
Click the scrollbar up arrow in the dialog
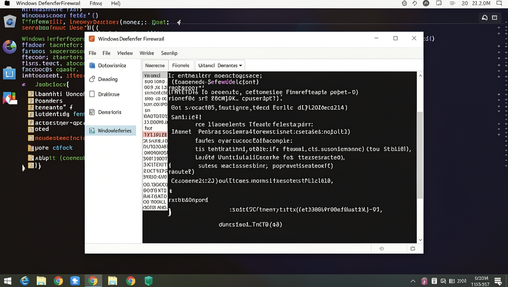coord(420,76)
